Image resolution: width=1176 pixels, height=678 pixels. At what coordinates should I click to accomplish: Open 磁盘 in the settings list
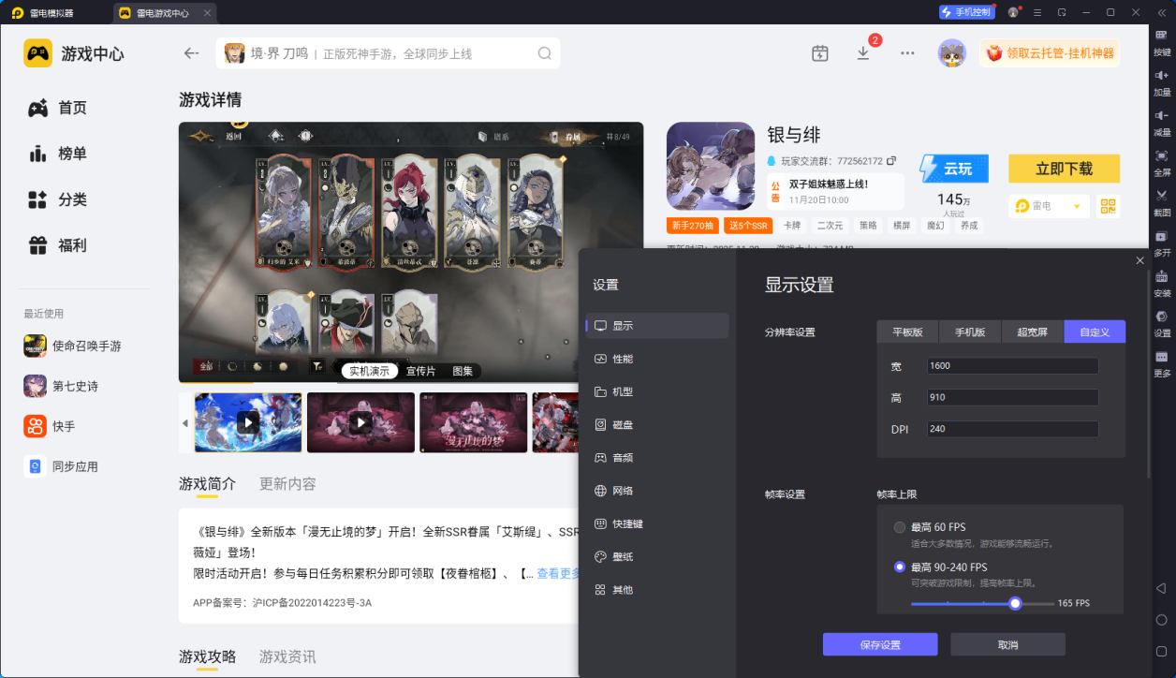click(x=657, y=424)
